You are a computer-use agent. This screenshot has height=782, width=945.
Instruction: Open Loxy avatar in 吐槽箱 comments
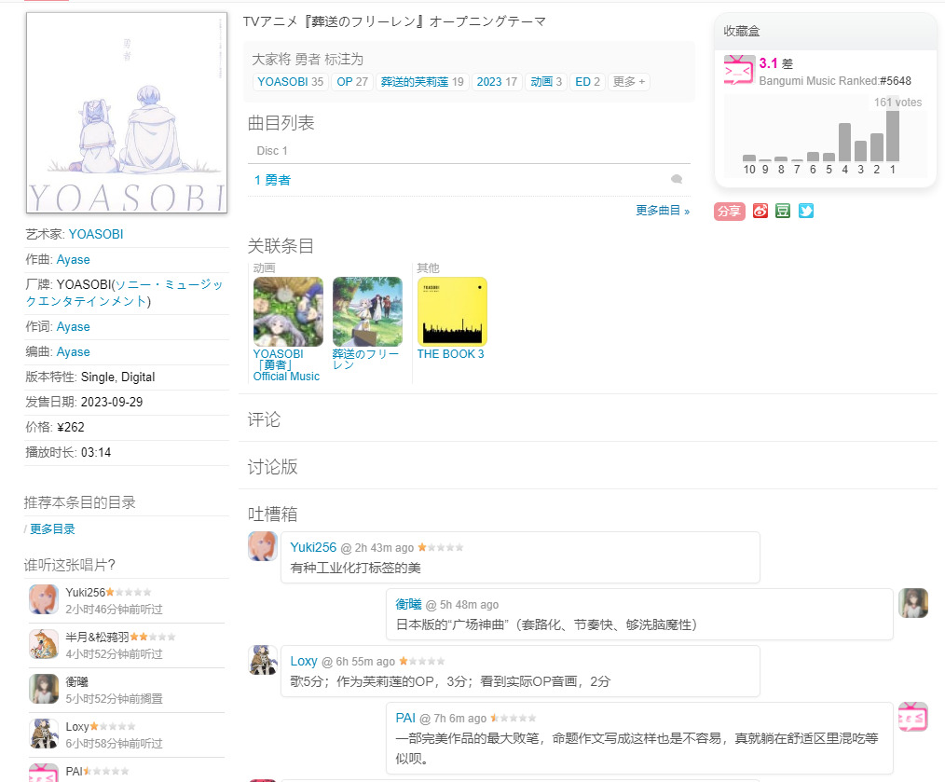[263, 660]
